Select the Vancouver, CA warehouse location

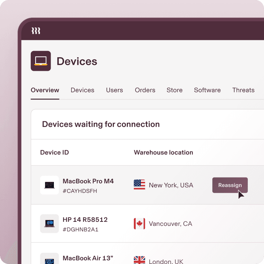point(170,224)
